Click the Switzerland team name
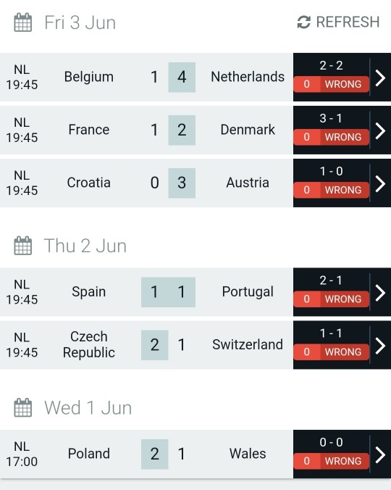Viewport: 391px width, 490px height. coord(248,344)
